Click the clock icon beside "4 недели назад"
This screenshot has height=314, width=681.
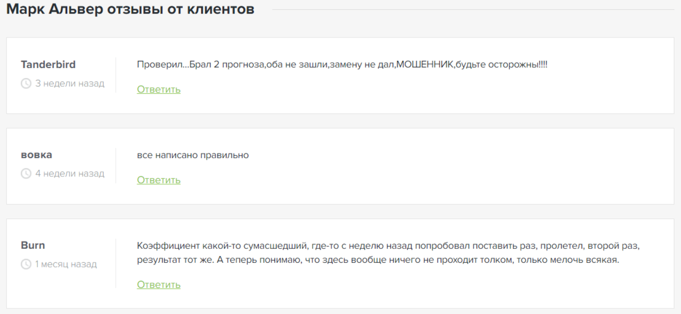[x=26, y=174]
